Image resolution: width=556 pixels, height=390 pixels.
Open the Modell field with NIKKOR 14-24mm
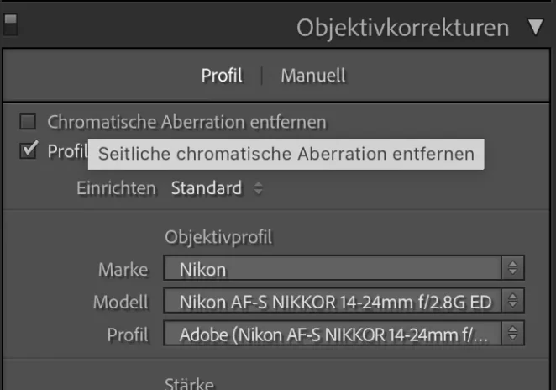(x=344, y=301)
